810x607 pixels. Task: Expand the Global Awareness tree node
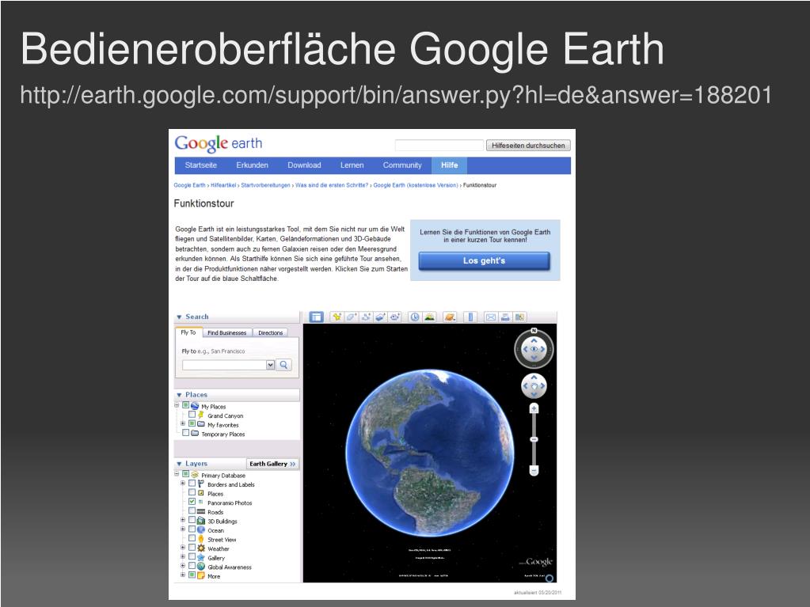[x=182, y=566]
